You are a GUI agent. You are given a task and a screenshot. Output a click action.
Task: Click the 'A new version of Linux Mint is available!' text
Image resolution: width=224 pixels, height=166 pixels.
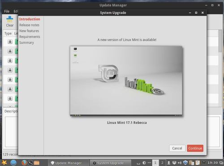click(x=127, y=40)
